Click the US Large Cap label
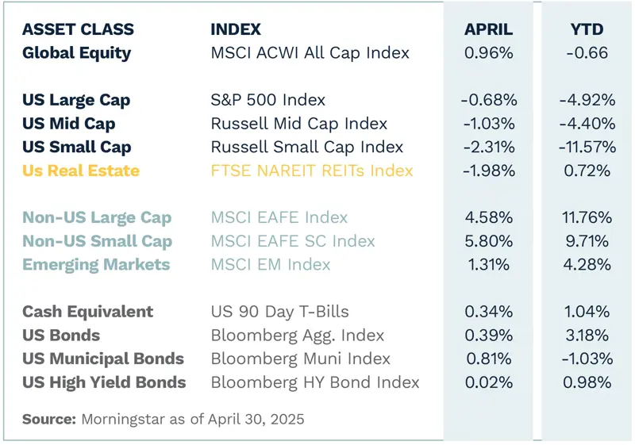The height and width of the screenshot is (445, 635). (x=76, y=101)
